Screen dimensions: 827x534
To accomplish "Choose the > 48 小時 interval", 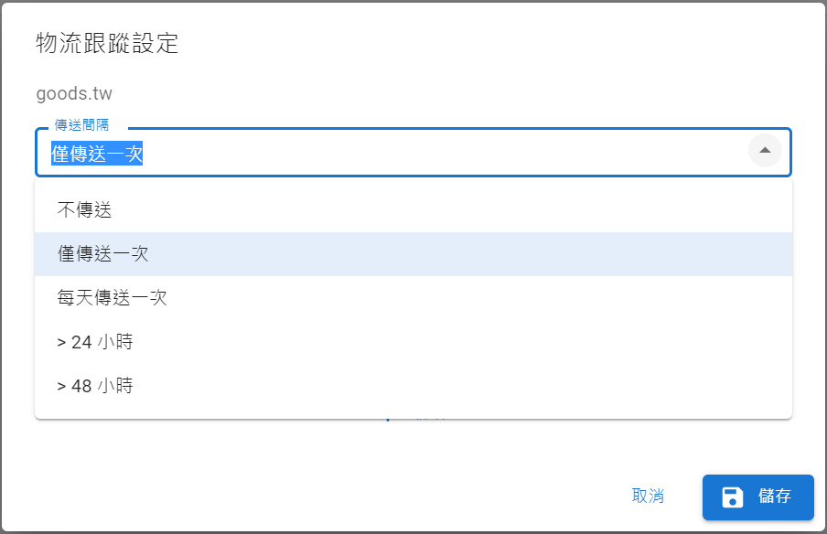I will click(413, 386).
